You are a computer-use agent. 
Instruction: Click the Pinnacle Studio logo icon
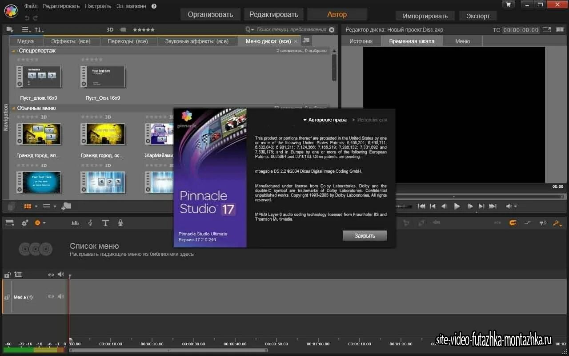(x=10, y=10)
